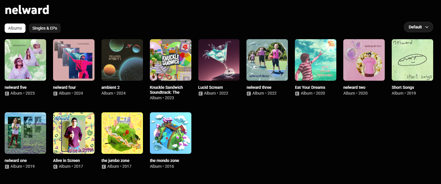Click the Alive in Screen title link
The height and width of the screenshot is (184, 441).
pyautogui.click(x=66, y=160)
